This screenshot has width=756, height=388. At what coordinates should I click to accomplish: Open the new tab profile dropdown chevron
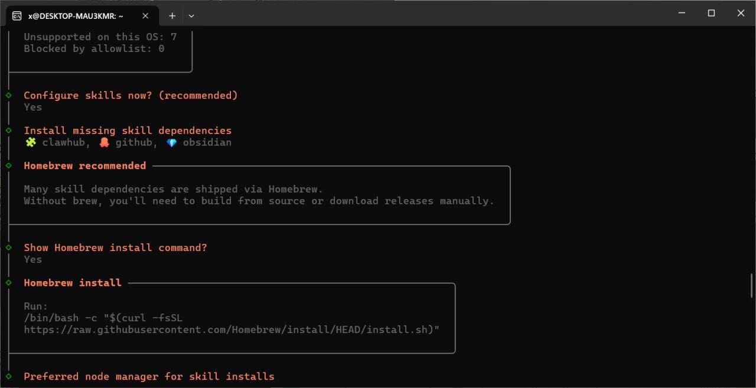tap(191, 16)
